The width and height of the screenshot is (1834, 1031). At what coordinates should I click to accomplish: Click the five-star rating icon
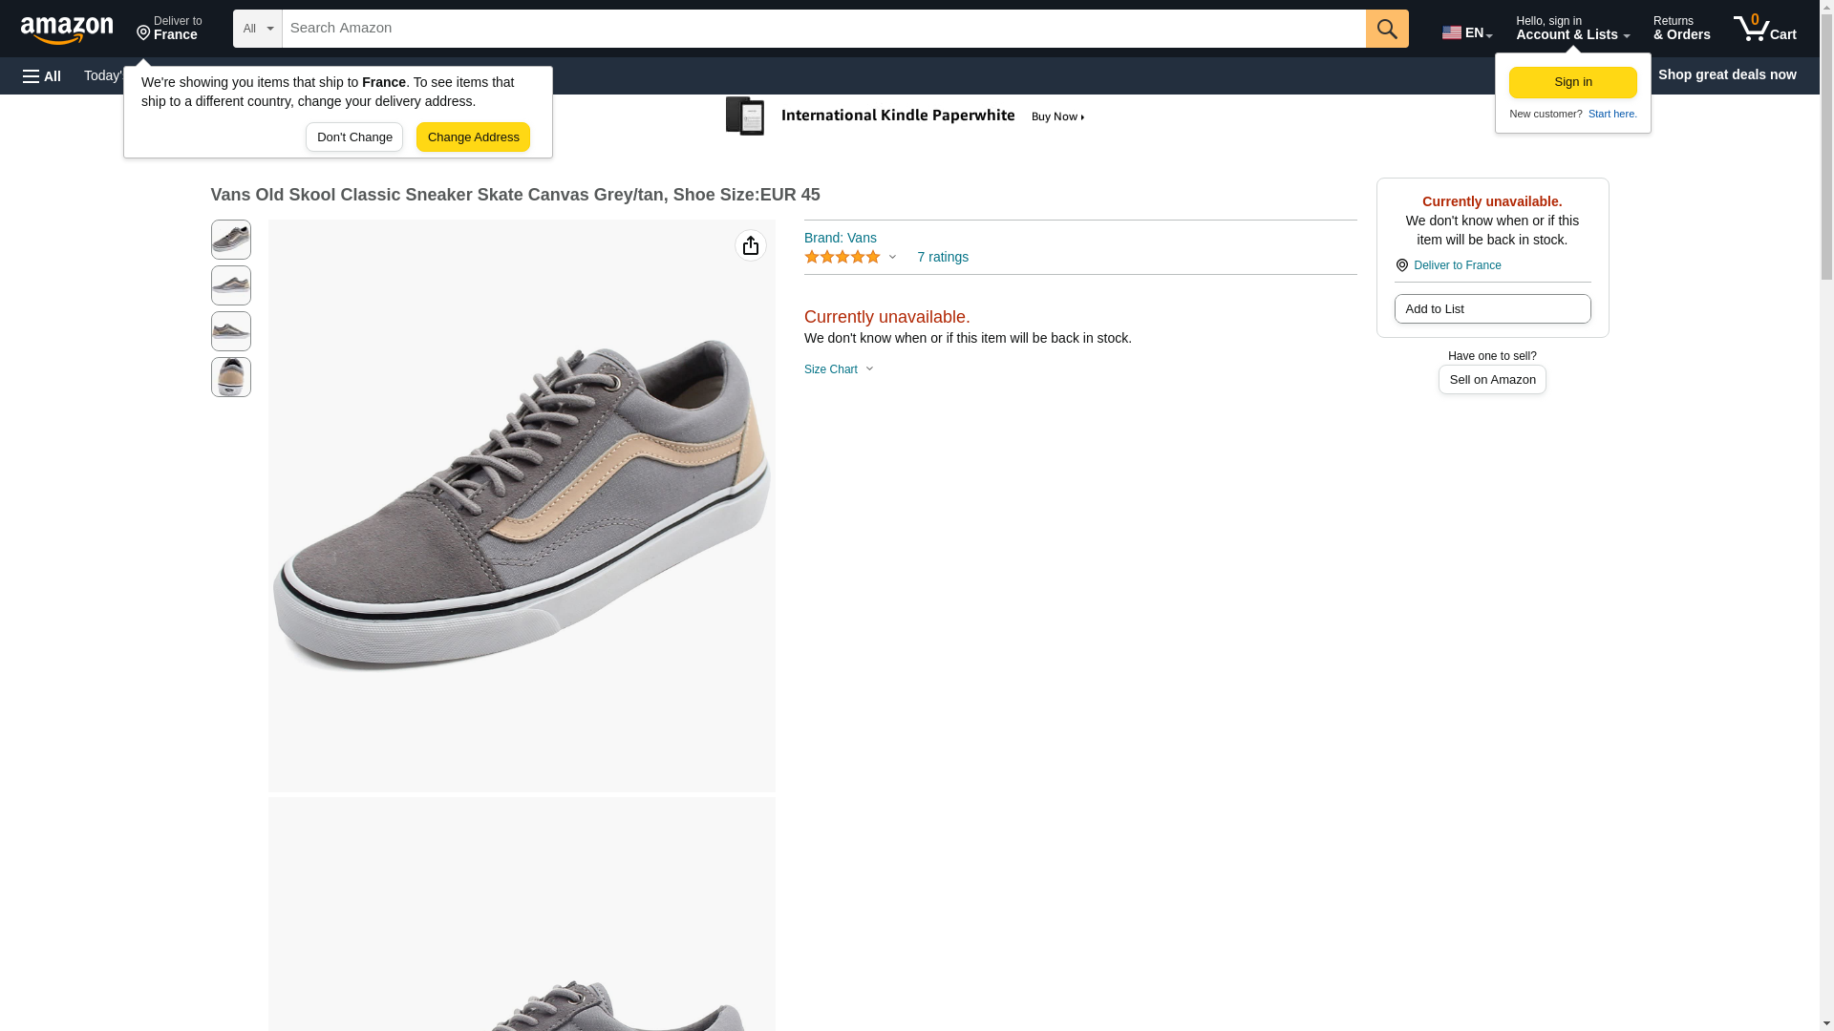click(842, 258)
